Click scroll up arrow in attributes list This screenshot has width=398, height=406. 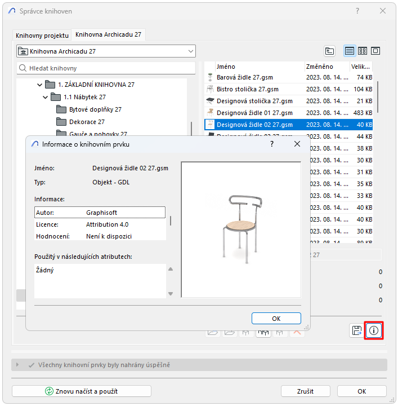pyautogui.click(x=171, y=270)
